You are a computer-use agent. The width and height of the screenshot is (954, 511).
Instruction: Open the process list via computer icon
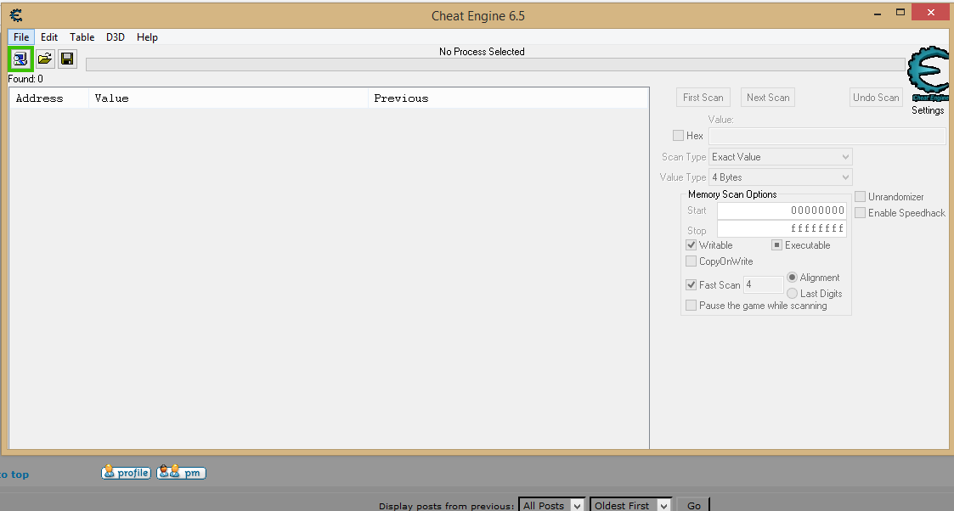[x=20, y=59]
